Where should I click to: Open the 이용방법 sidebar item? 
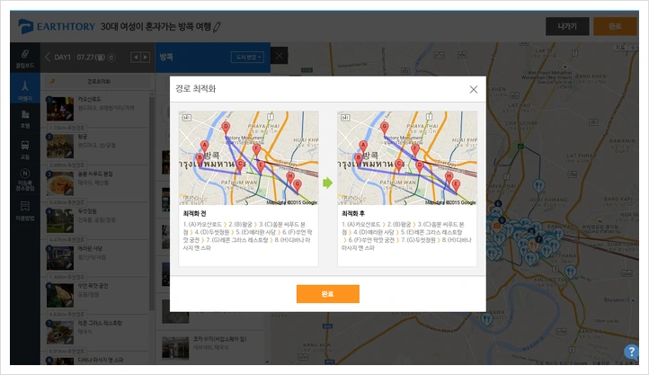point(25,210)
